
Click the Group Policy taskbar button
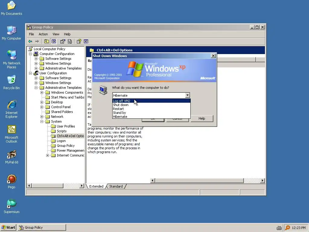click(42, 227)
